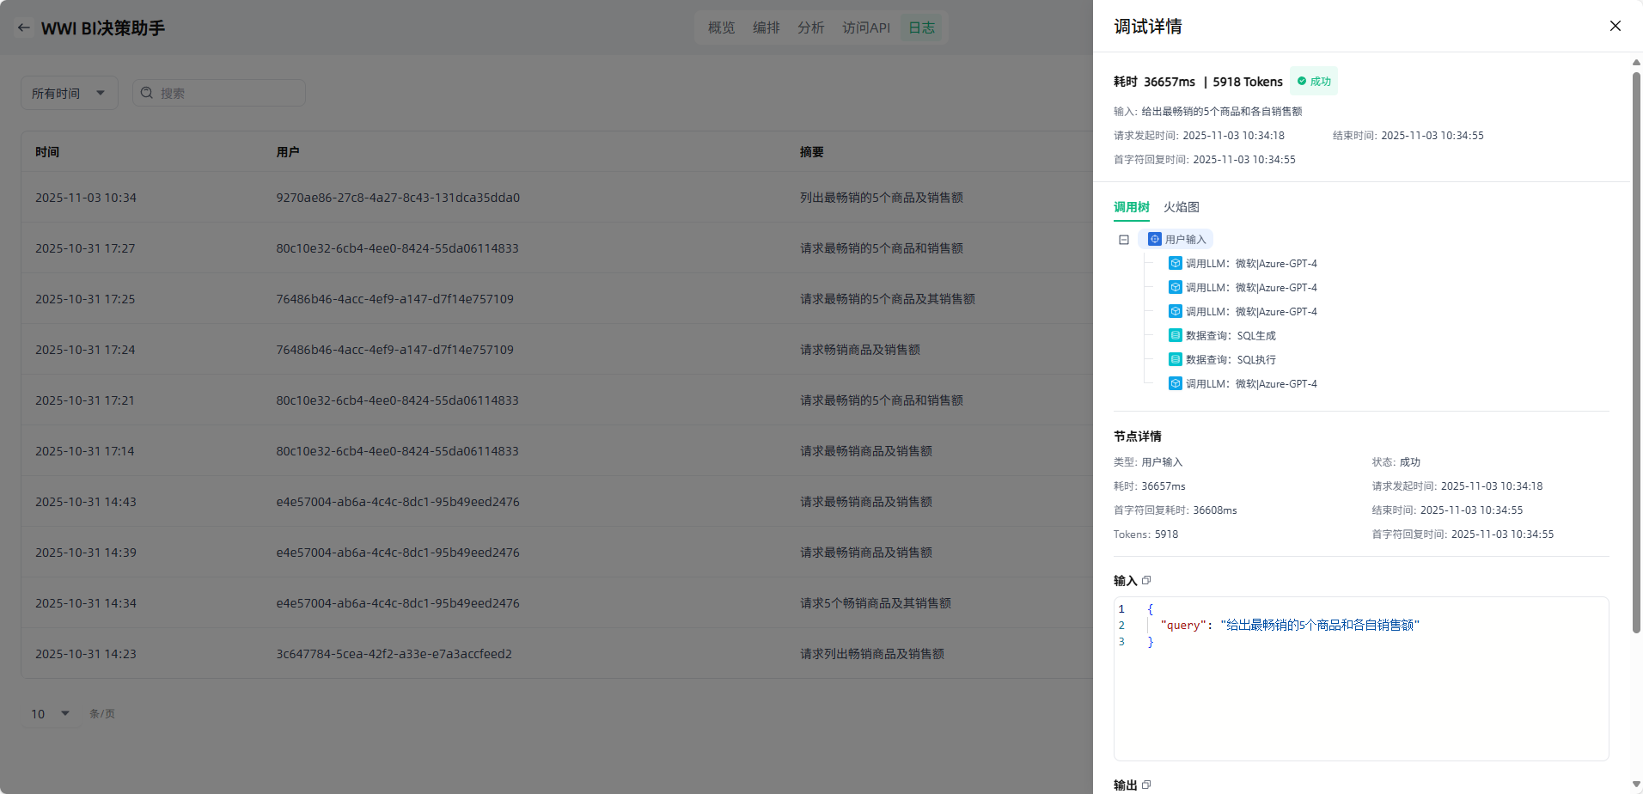The image size is (1643, 794).
Task: Close the 调试详情 panel
Action: tap(1615, 26)
